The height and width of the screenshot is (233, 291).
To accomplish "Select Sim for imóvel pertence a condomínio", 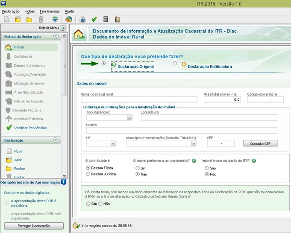I will [138, 168].
